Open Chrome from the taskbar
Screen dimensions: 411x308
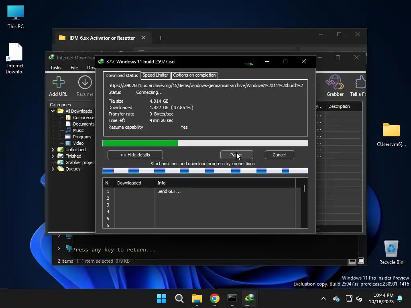click(215, 298)
